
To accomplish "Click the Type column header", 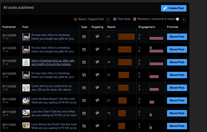I will click(84, 27).
